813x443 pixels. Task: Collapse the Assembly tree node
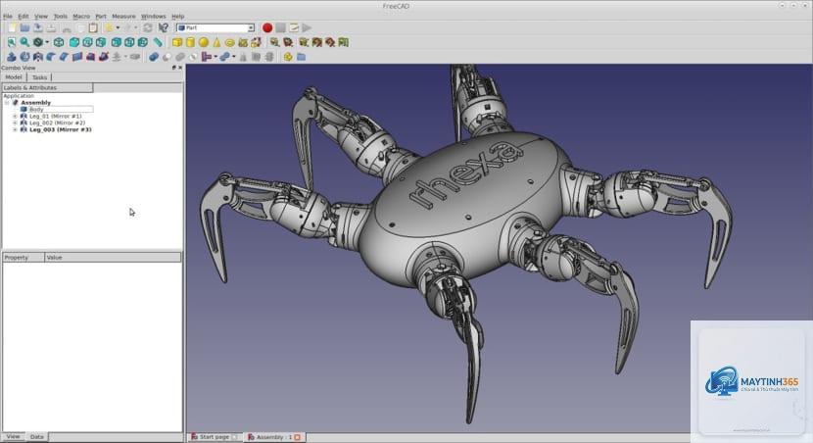(7, 103)
